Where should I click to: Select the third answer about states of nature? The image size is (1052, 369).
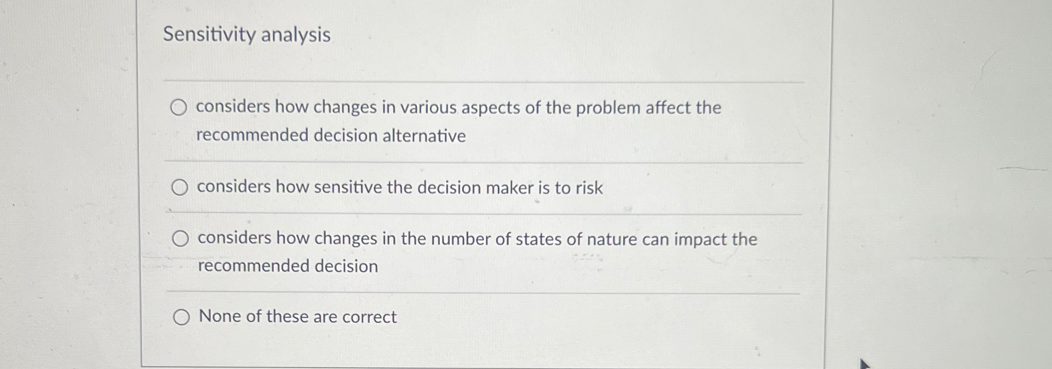click(x=181, y=238)
